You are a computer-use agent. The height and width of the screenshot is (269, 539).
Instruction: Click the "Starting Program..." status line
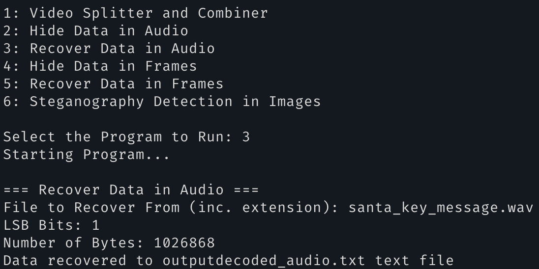click(87, 155)
